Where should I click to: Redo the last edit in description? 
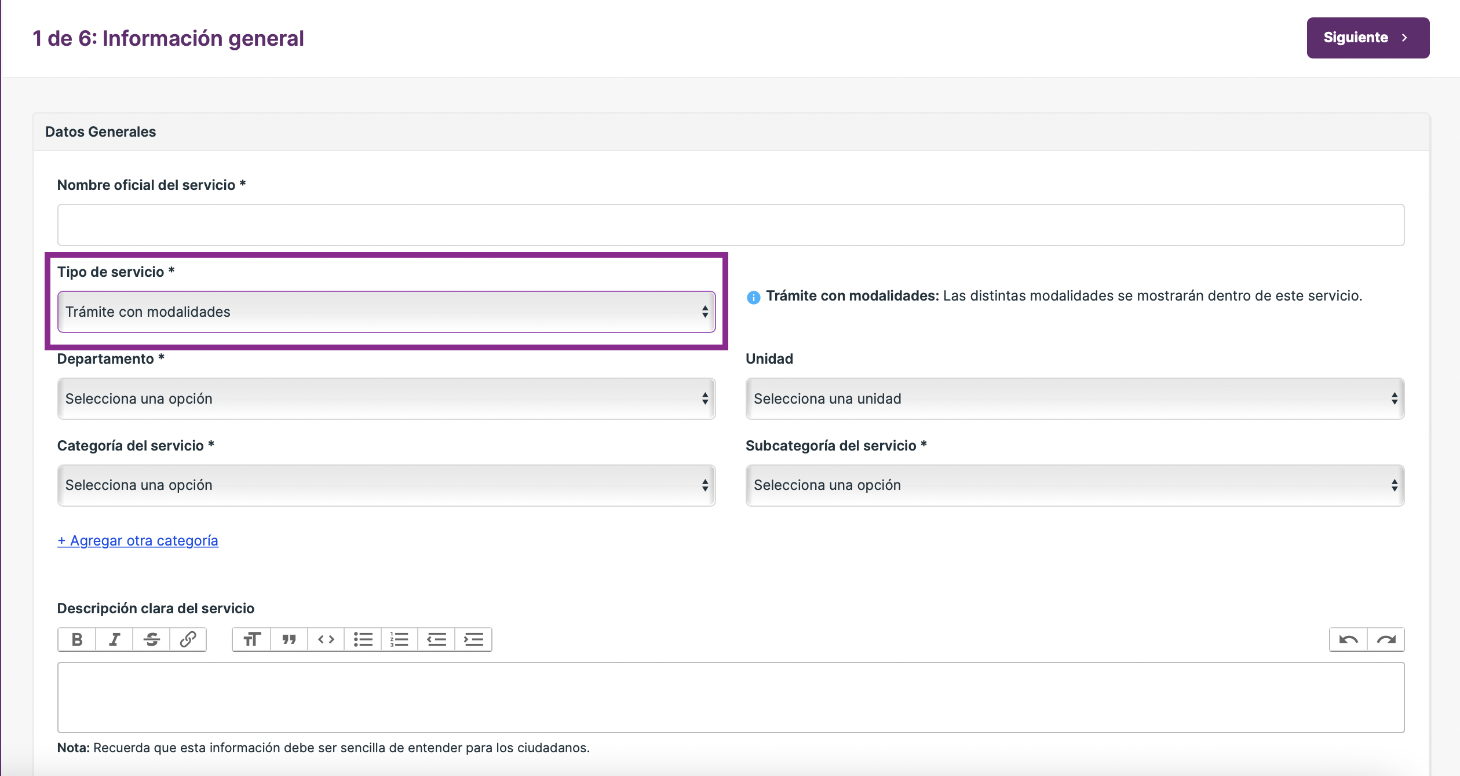tap(1386, 639)
